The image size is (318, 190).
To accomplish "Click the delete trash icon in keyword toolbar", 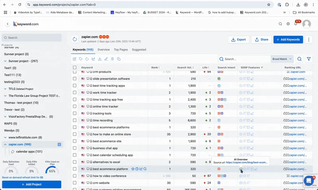I will point(112,59).
